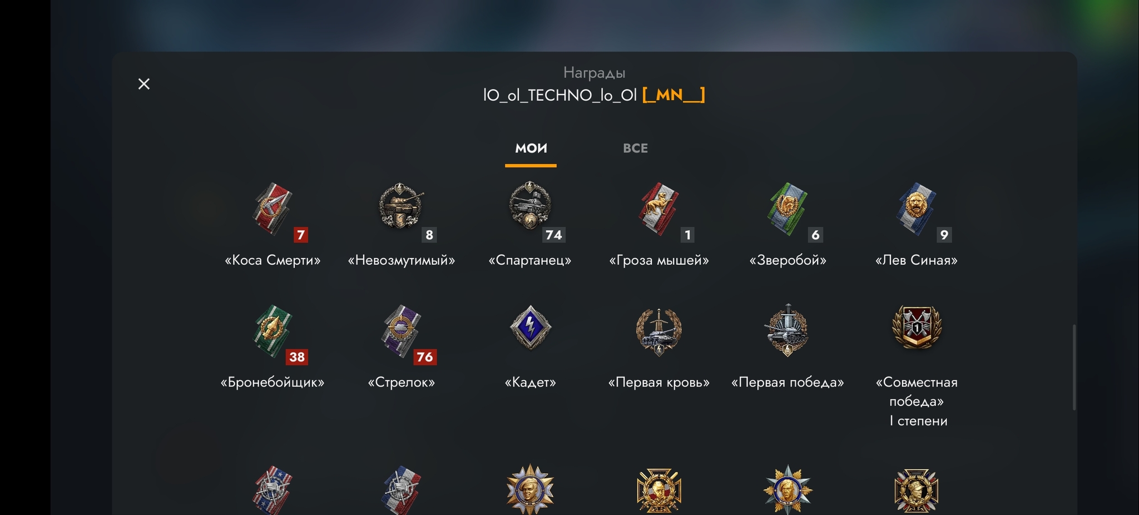1139x515 pixels.
Task: Select the «Невозмутимый» award icon
Action: click(401, 207)
